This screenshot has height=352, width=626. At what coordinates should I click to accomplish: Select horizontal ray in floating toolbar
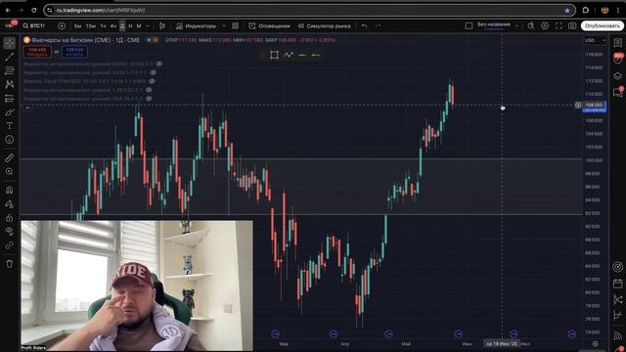(x=316, y=55)
